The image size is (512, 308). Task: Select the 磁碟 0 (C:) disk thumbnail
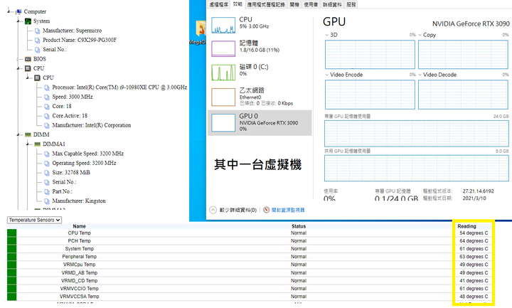[223, 72]
